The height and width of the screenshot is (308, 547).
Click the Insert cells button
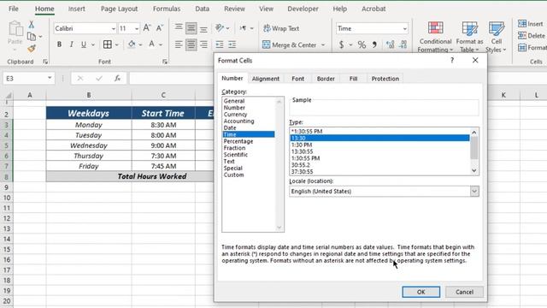click(x=531, y=24)
